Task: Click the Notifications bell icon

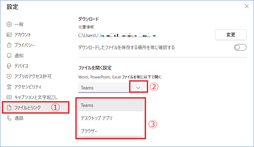Action: [x=9, y=56]
